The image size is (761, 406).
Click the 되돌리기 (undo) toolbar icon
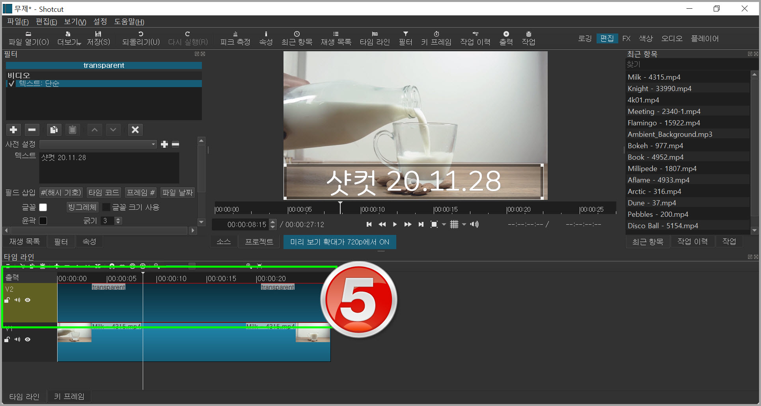[x=141, y=38]
